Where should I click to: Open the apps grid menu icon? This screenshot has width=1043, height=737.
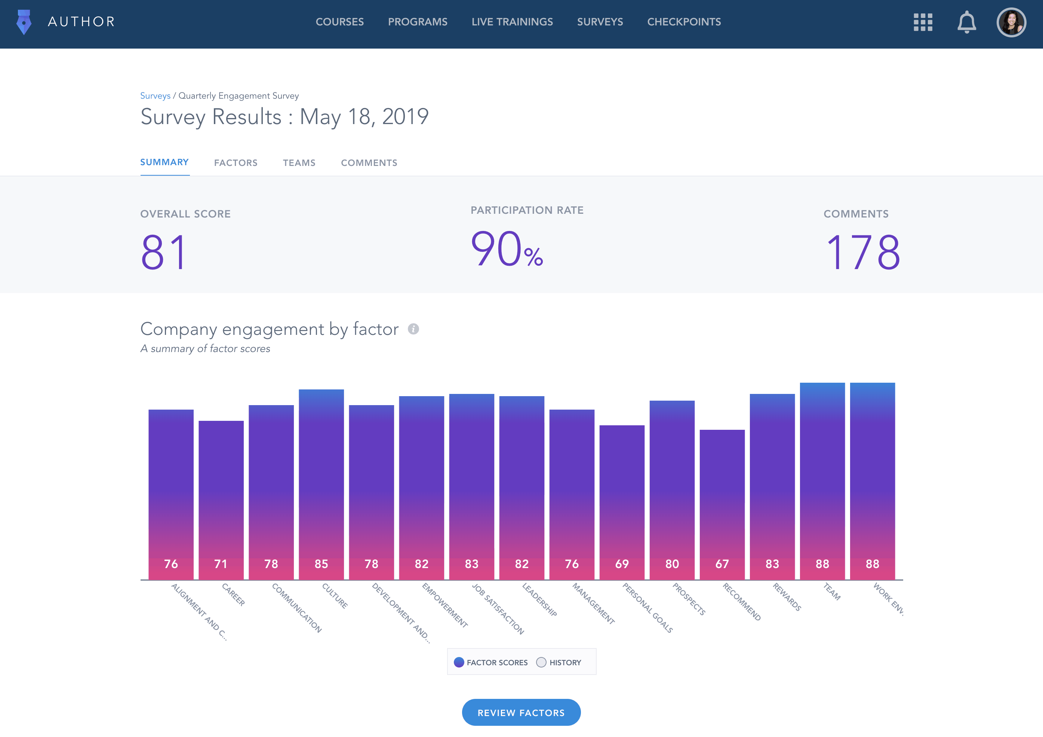coord(923,22)
